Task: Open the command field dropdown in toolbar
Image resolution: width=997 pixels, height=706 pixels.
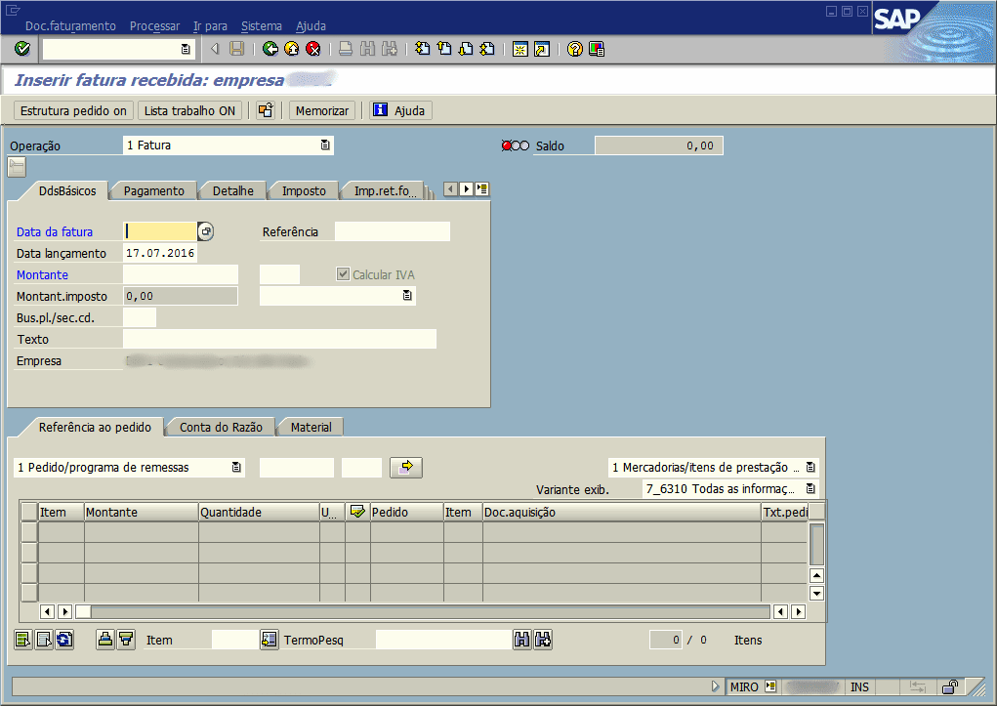Action: [185, 49]
